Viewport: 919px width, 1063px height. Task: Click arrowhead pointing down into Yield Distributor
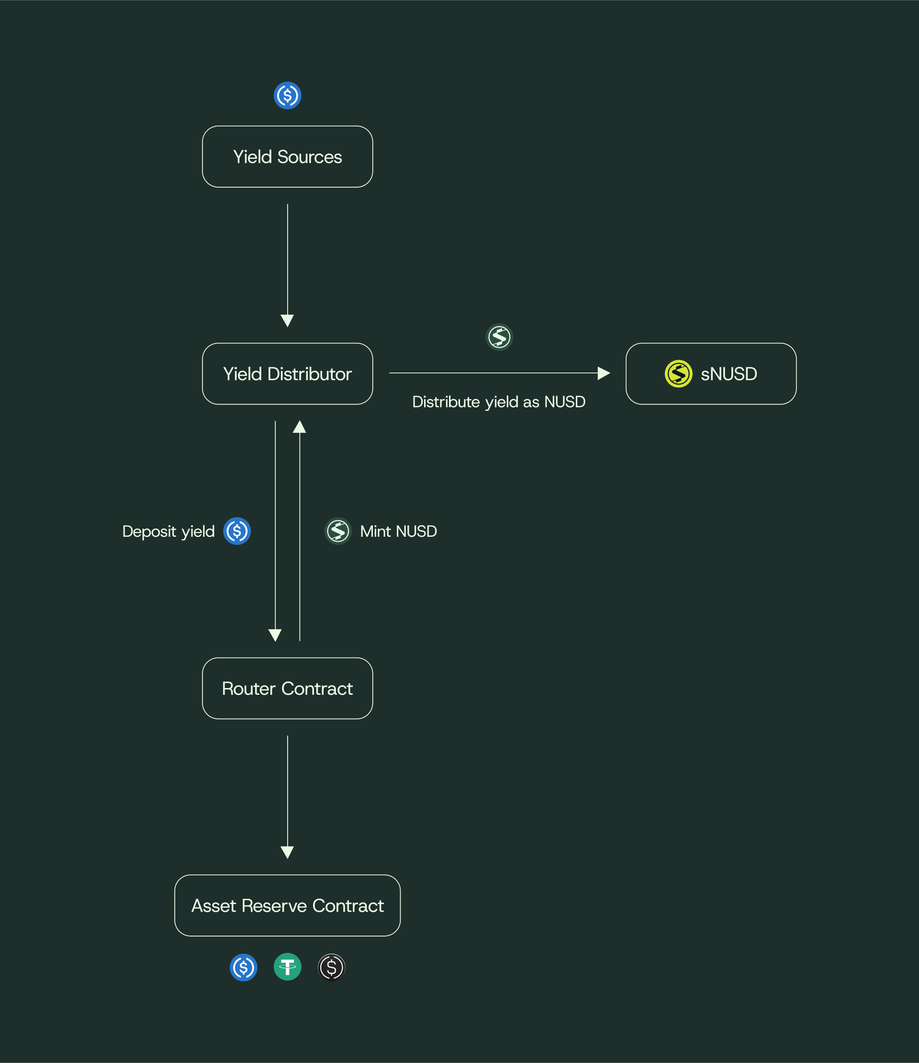(x=287, y=321)
